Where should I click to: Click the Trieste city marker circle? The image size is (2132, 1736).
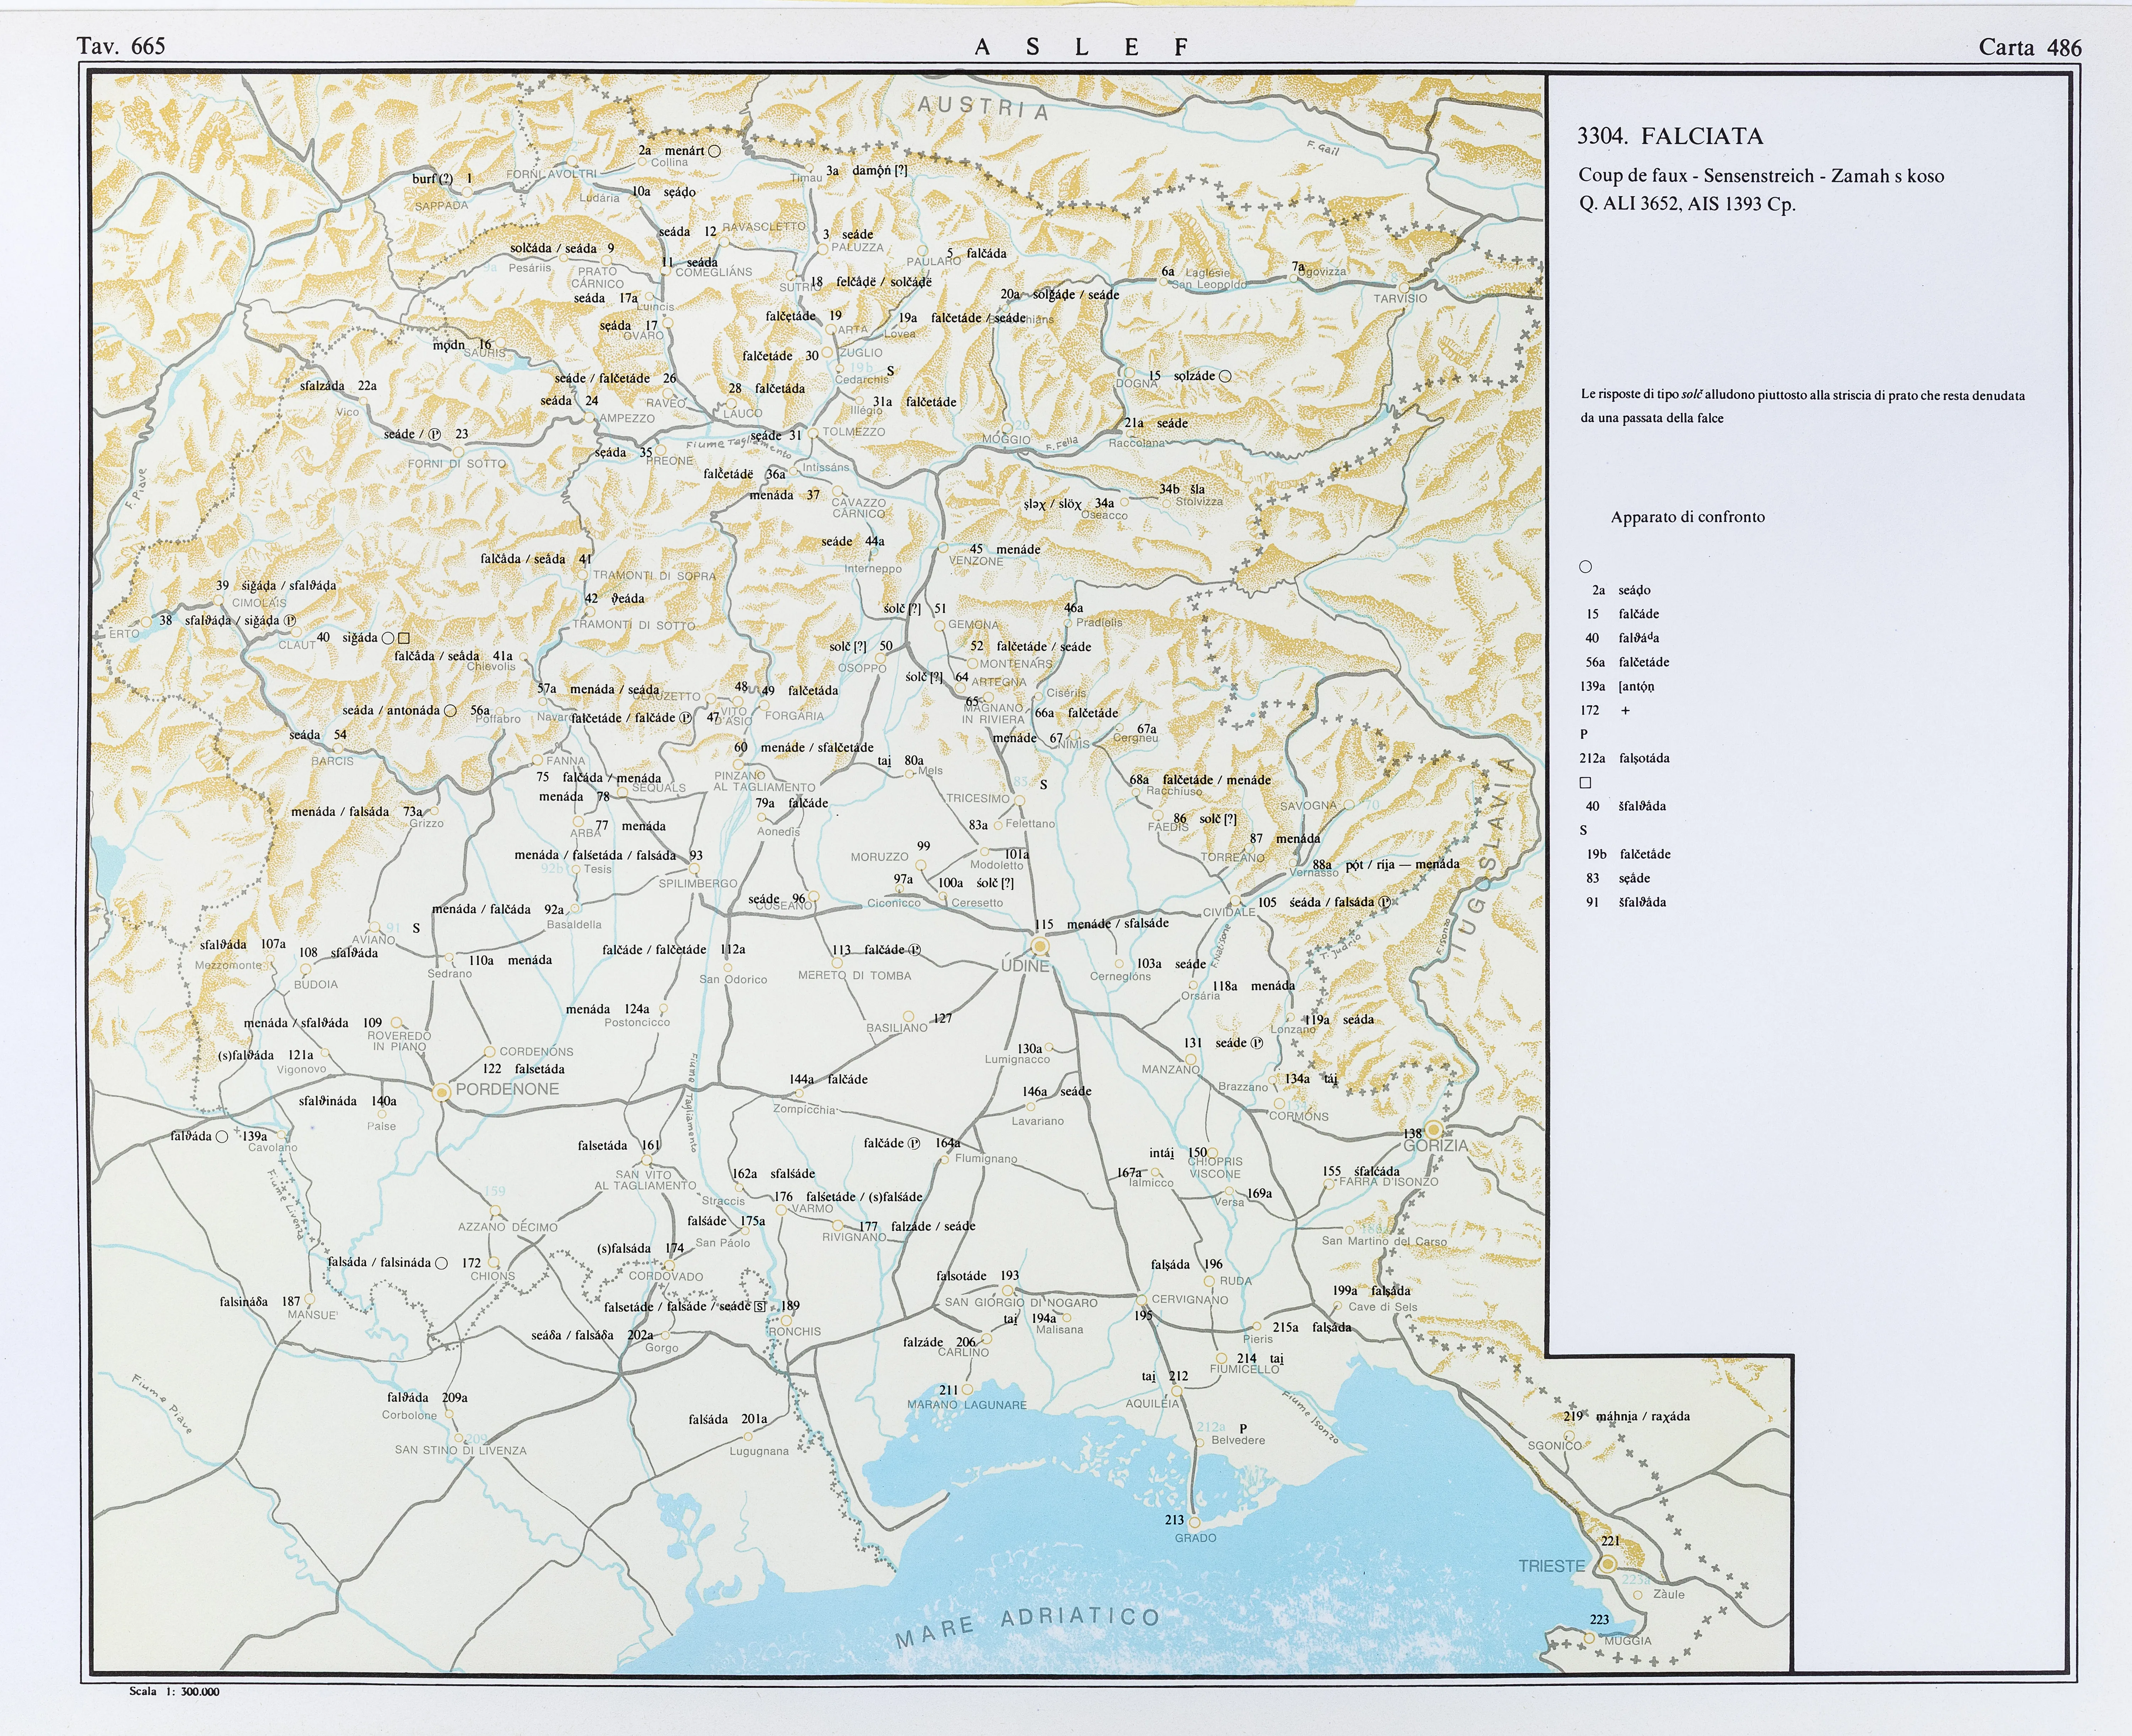tap(1608, 1564)
